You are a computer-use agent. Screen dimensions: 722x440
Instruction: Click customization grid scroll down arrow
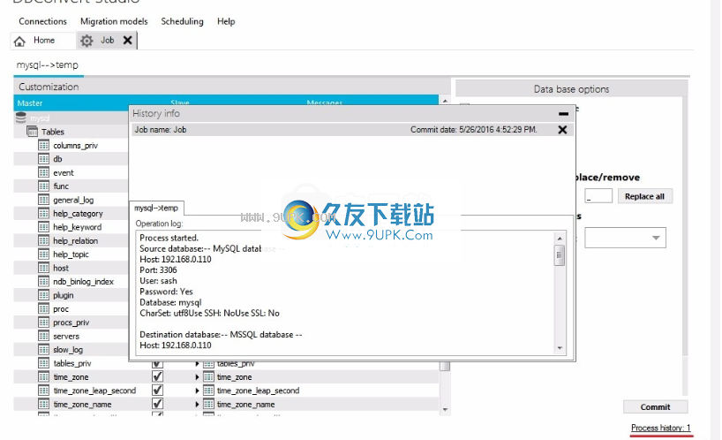click(x=445, y=409)
